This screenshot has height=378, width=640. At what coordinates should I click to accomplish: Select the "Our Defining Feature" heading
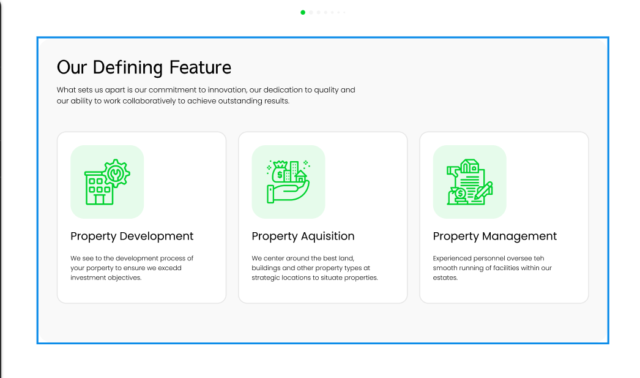click(x=144, y=67)
